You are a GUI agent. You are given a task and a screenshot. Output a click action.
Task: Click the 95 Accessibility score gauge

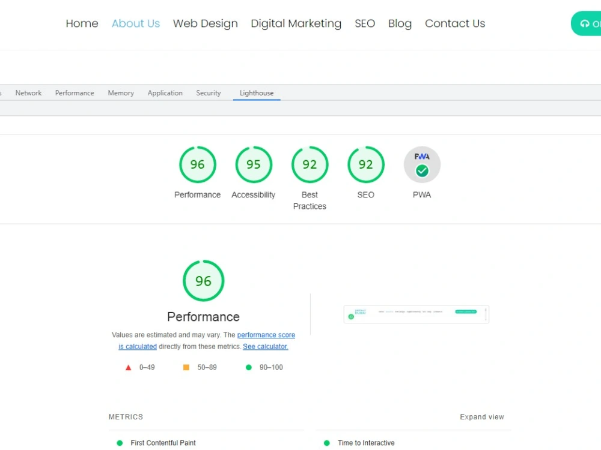tap(254, 164)
